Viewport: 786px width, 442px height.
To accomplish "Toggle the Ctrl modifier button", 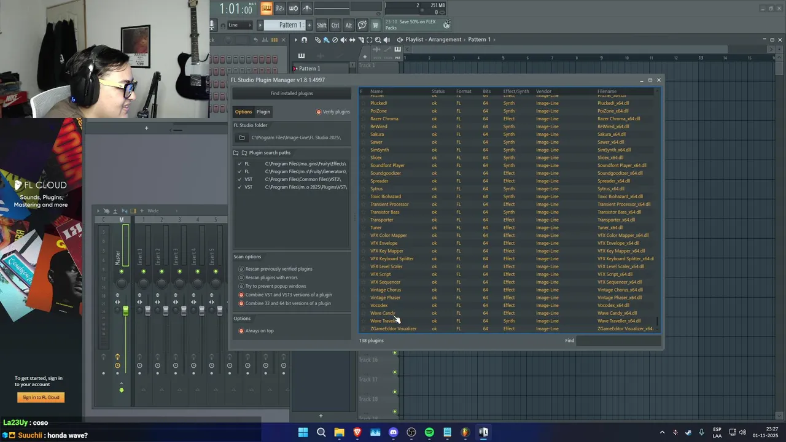I will [335, 25].
